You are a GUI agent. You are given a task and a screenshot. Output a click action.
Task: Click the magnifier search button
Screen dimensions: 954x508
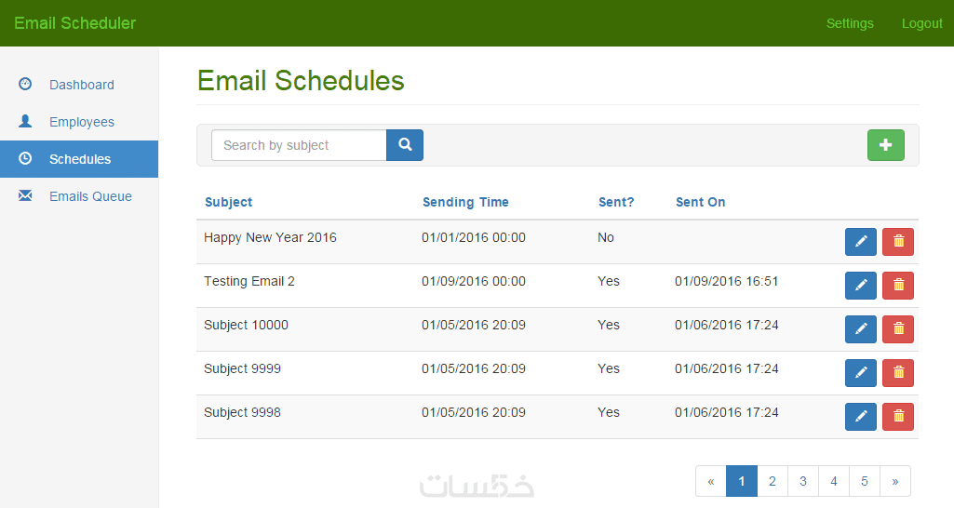405,145
